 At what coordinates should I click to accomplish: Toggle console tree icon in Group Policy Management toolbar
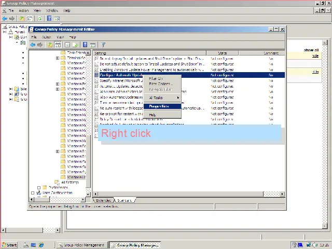(30, 19)
